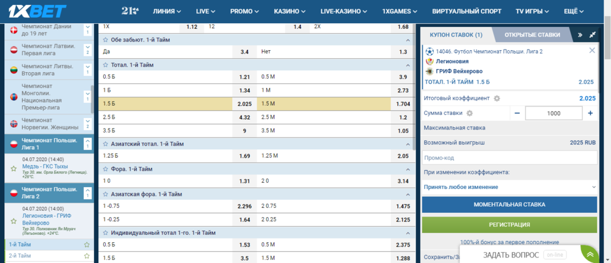Pick odds 4.32 for 2.5 Б
The height and width of the screenshot is (263, 611).
pyautogui.click(x=244, y=117)
